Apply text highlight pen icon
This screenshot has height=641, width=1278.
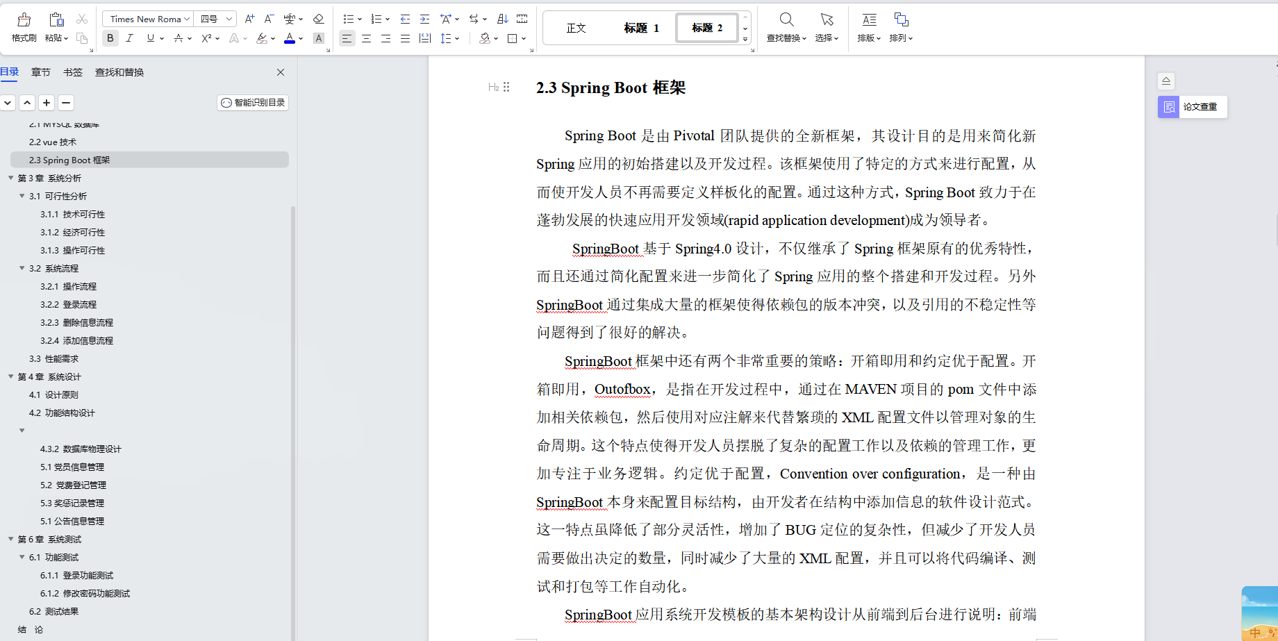tap(262, 38)
